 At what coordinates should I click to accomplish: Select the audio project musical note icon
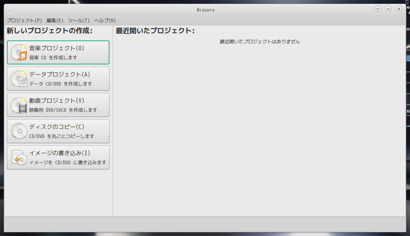pyautogui.click(x=19, y=52)
